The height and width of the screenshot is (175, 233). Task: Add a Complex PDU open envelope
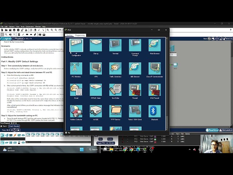pyautogui.click(x=44, y=35)
